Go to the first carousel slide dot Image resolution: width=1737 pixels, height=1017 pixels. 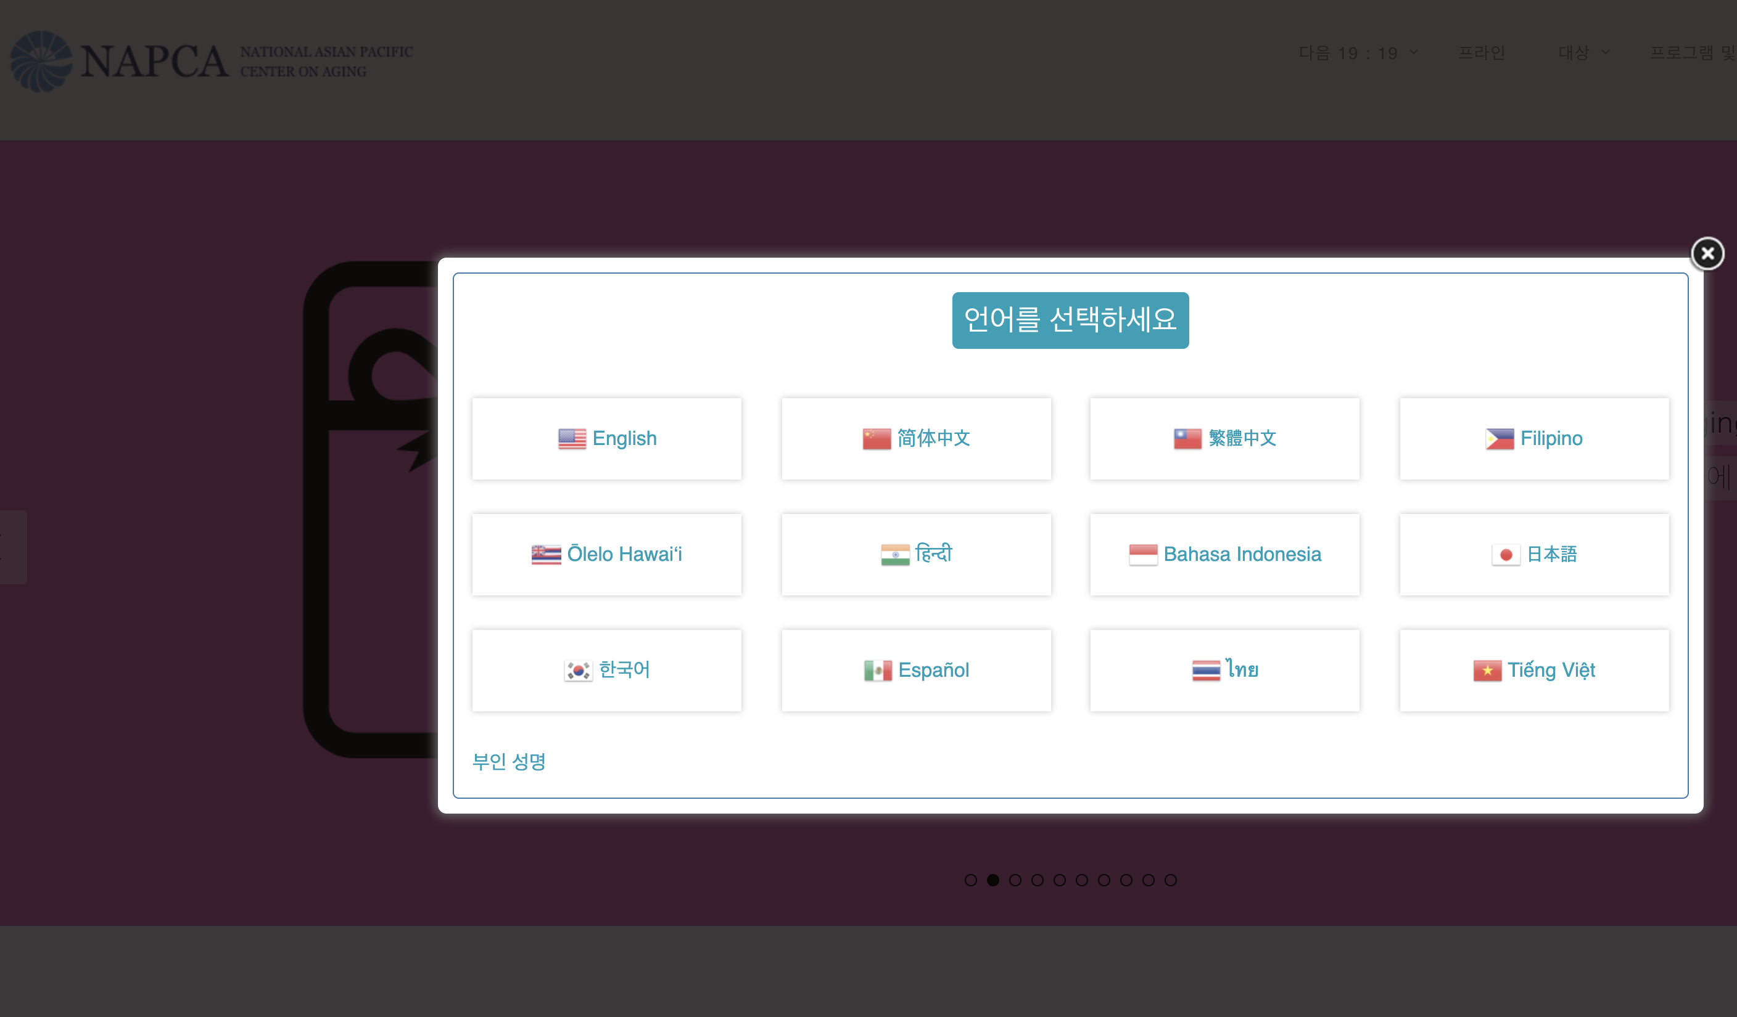(970, 880)
